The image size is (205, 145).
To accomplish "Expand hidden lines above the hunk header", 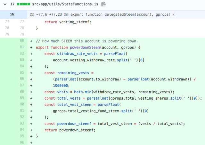I will [12, 14].
